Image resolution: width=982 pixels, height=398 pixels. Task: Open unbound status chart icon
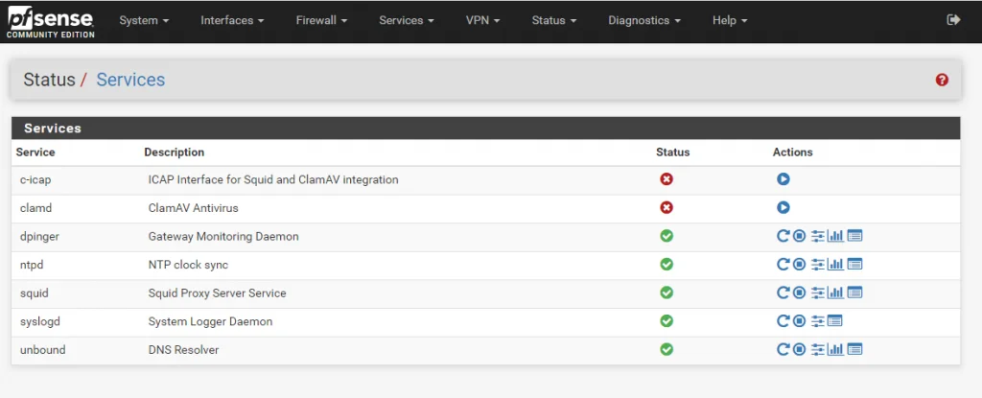pyautogui.click(x=835, y=349)
